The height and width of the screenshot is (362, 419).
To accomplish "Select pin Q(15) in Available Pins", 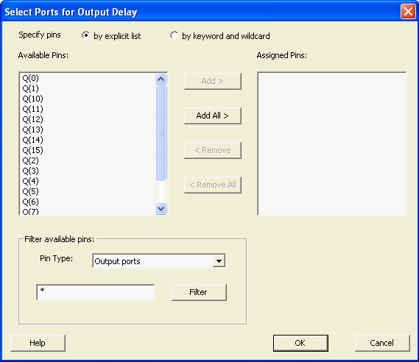I will coord(32,150).
